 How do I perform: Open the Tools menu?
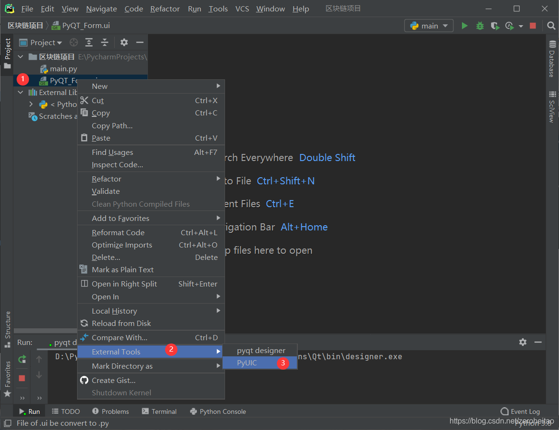[x=218, y=9]
